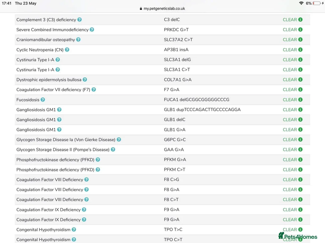
Task: Tap the my.petgeneticslab.co.uk address bar
Action: click(162, 8)
